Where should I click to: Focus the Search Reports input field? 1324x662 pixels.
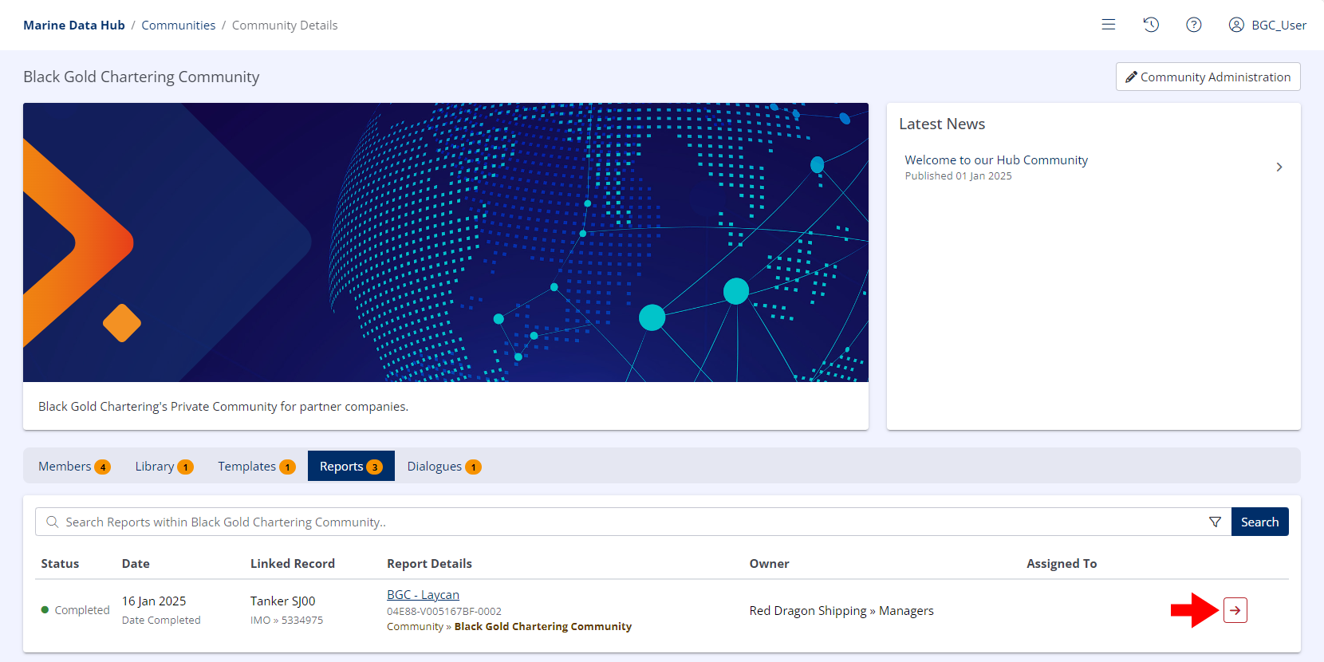point(622,522)
